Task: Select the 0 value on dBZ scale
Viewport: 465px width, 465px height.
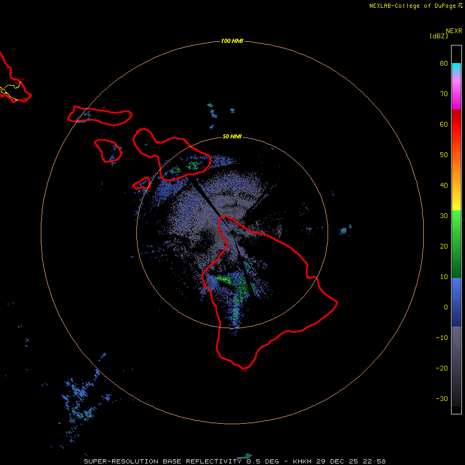Action: (446, 307)
